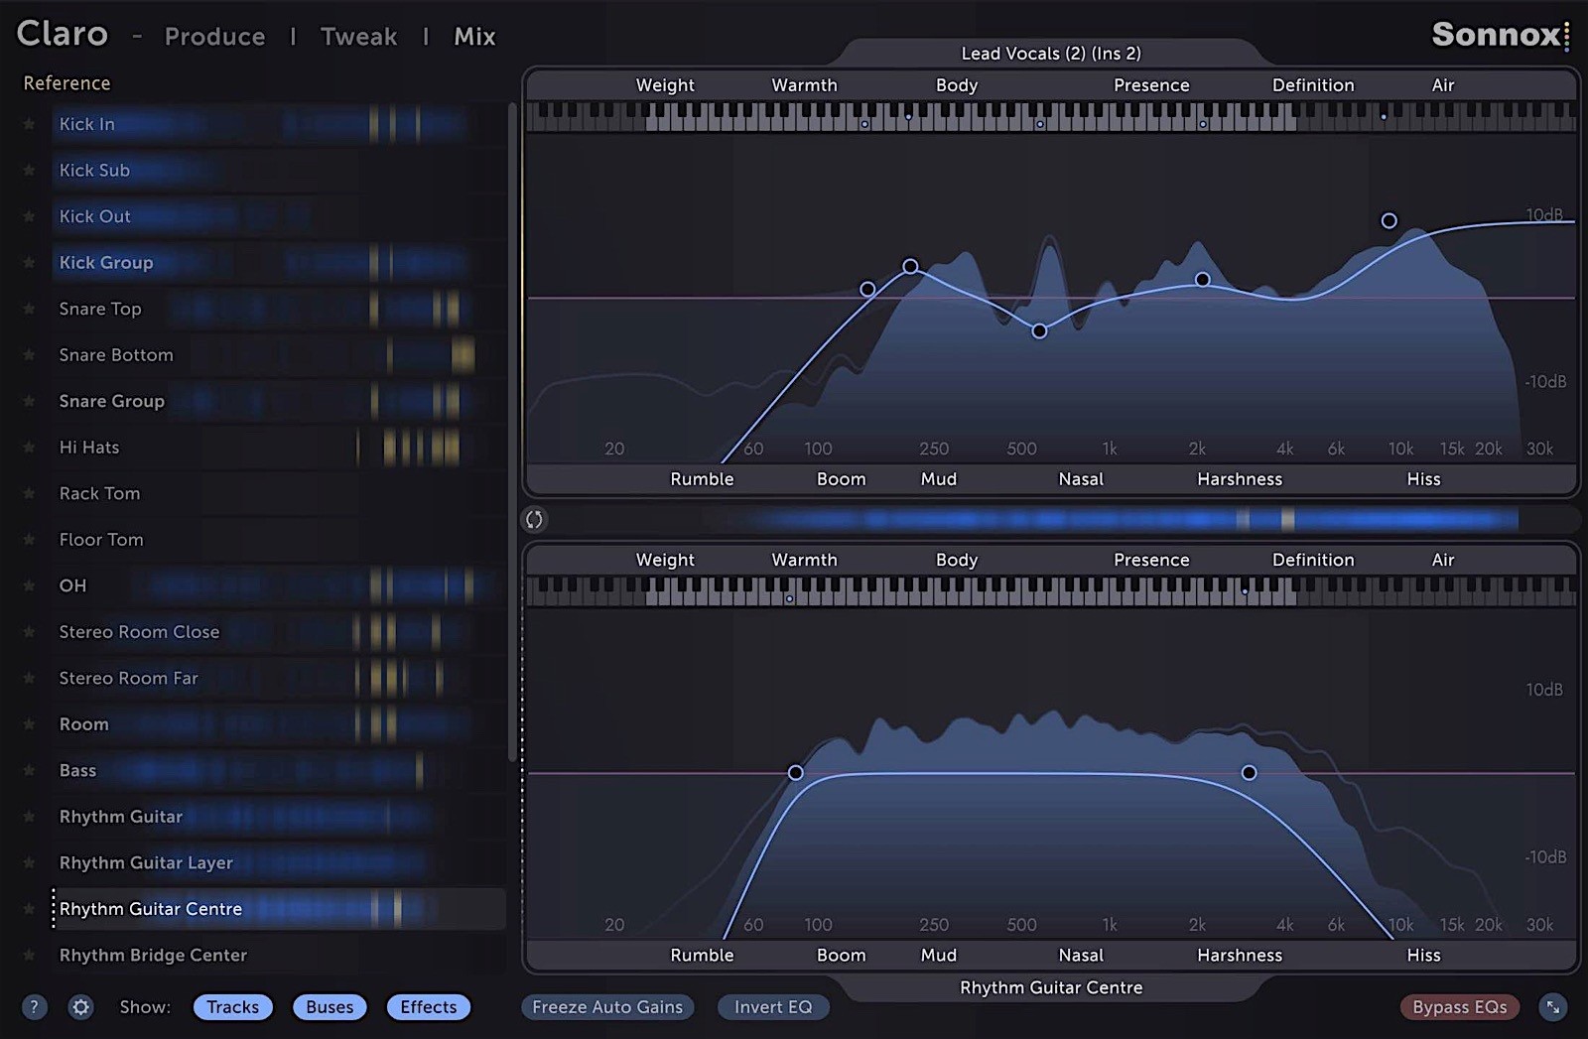Toggle Bypass EQs
This screenshot has width=1588, height=1039.
point(1459,1007)
